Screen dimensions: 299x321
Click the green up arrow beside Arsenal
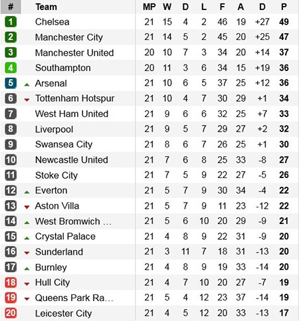[27, 84]
